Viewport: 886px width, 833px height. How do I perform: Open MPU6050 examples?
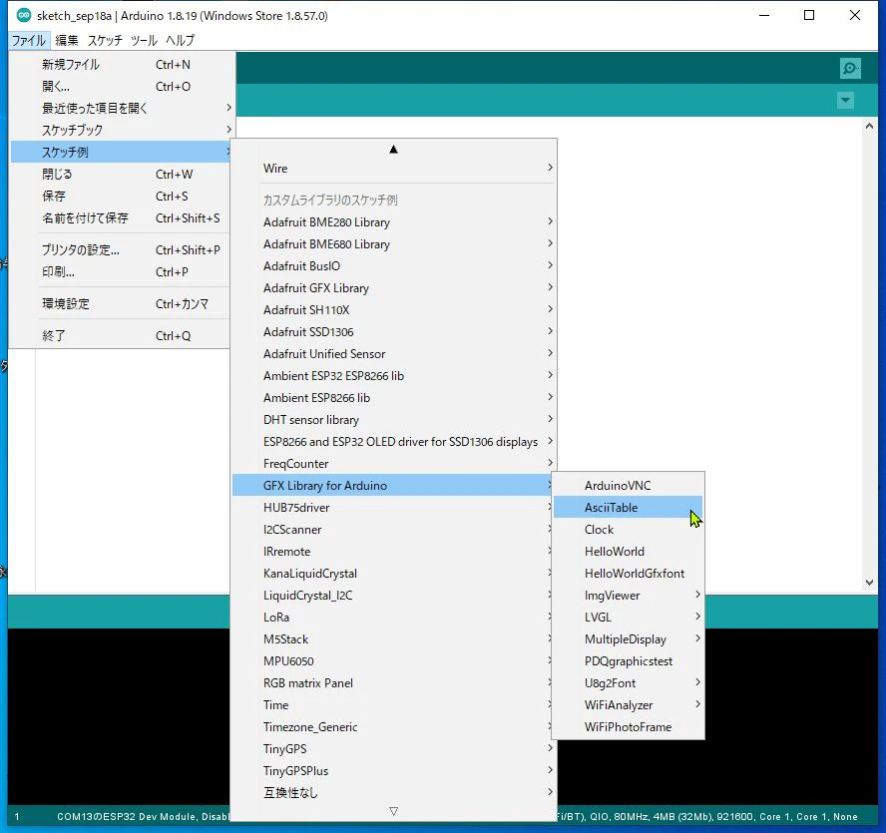coord(391,661)
